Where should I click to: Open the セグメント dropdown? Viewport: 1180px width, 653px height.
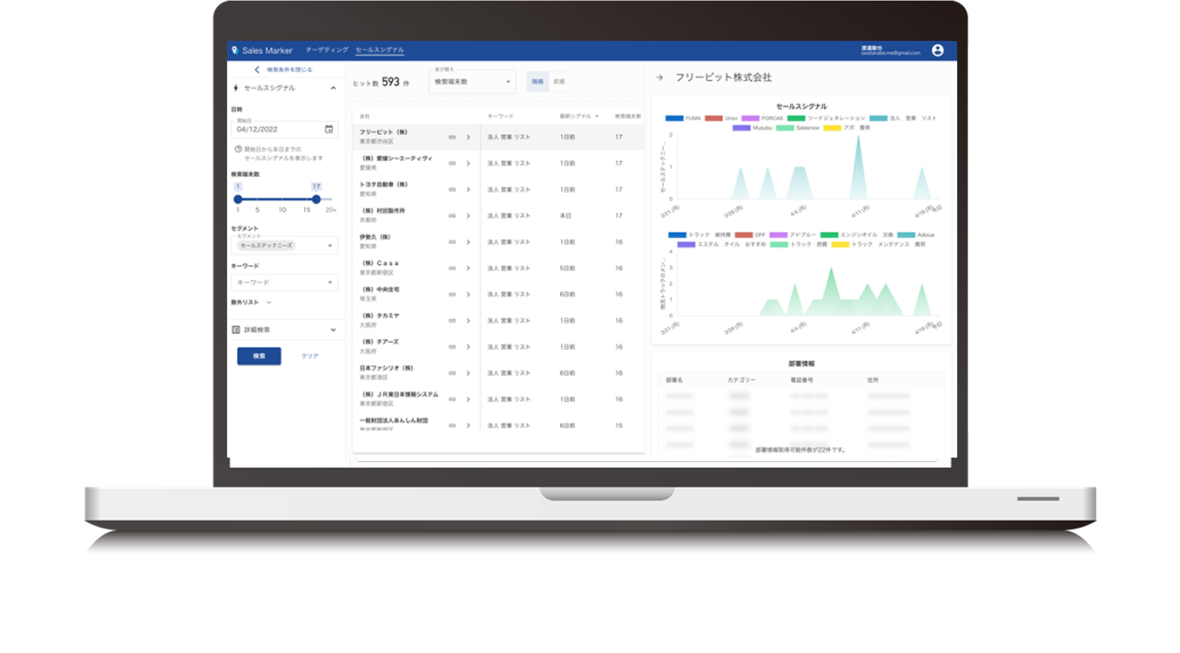point(285,246)
